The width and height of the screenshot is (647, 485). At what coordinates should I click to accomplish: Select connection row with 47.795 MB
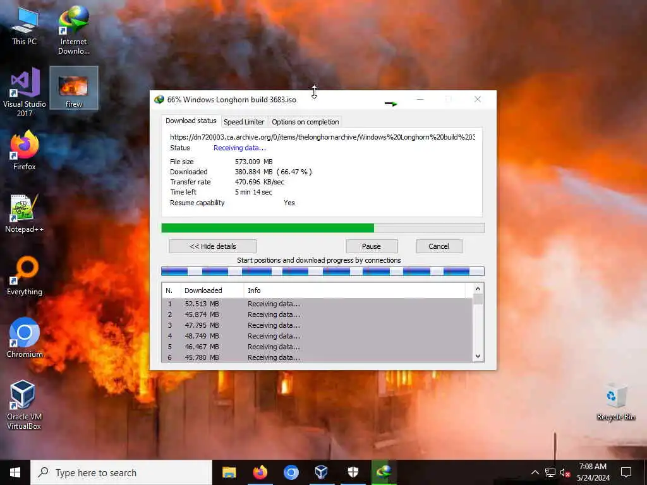pos(317,325)
